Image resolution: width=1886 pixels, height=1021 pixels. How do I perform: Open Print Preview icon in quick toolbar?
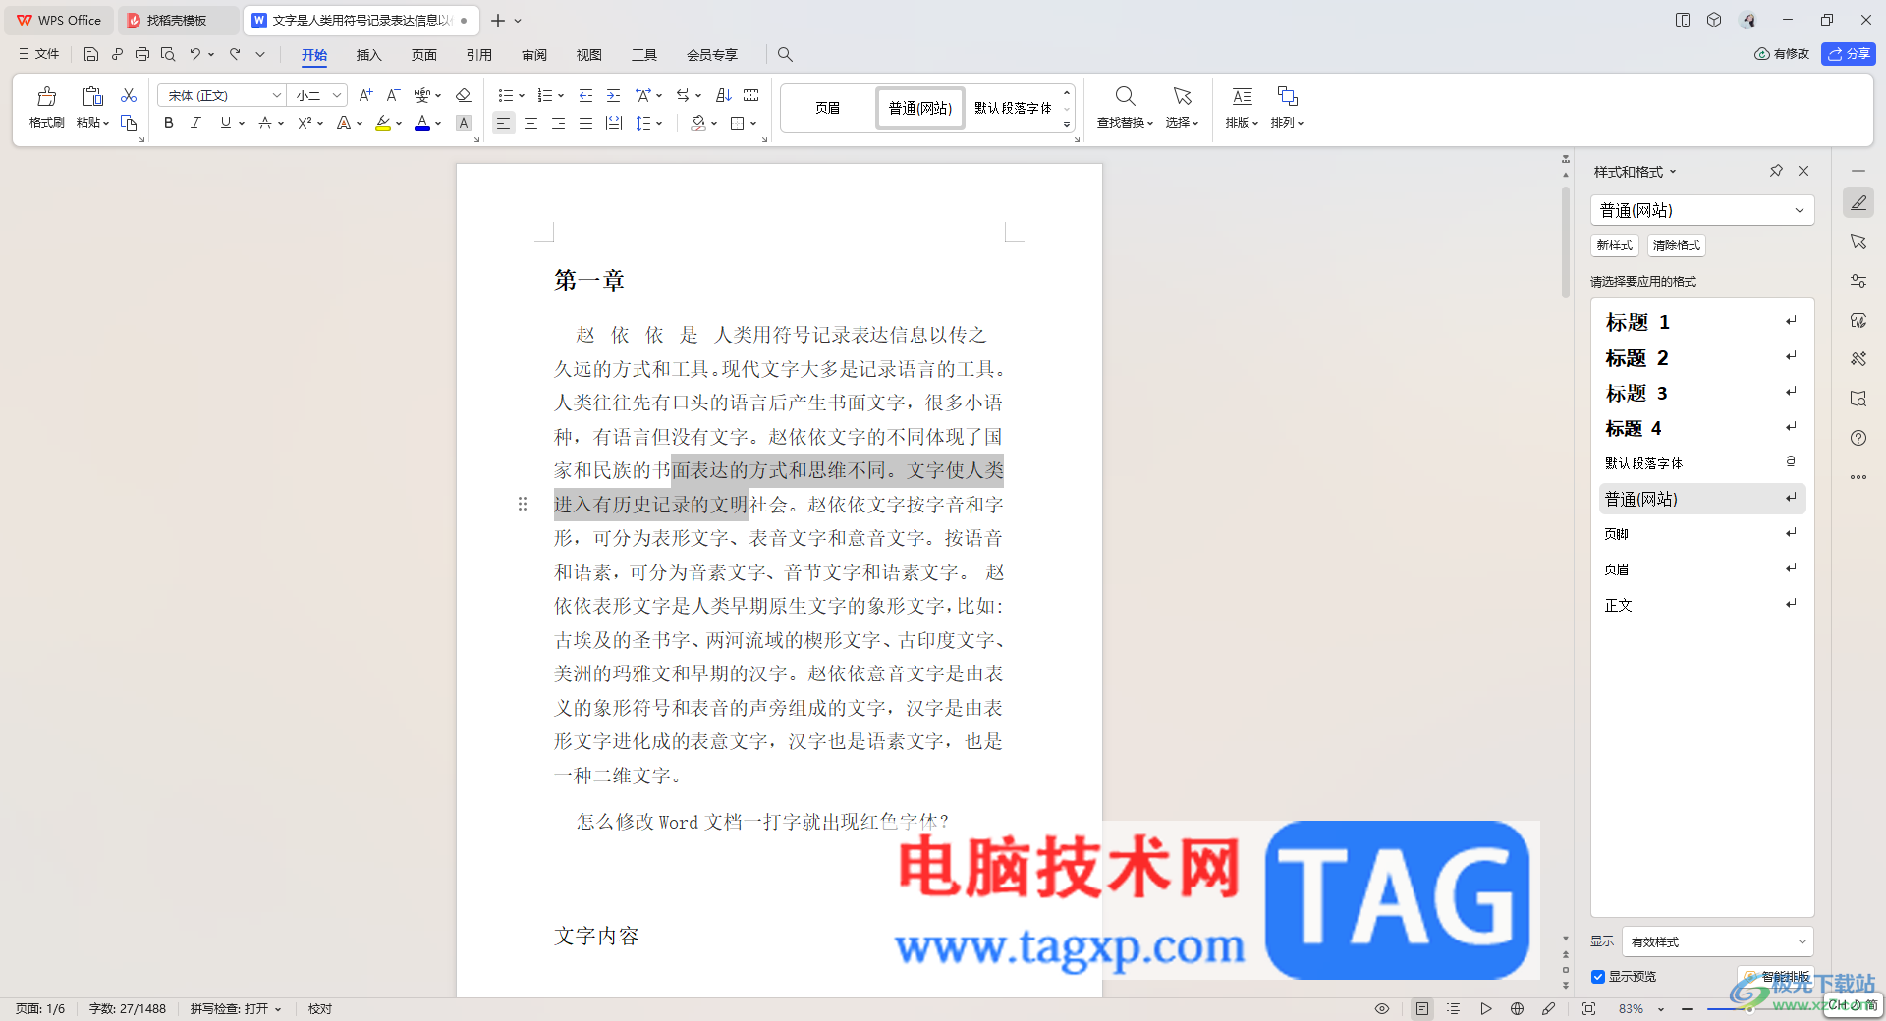tap(168, 54)
